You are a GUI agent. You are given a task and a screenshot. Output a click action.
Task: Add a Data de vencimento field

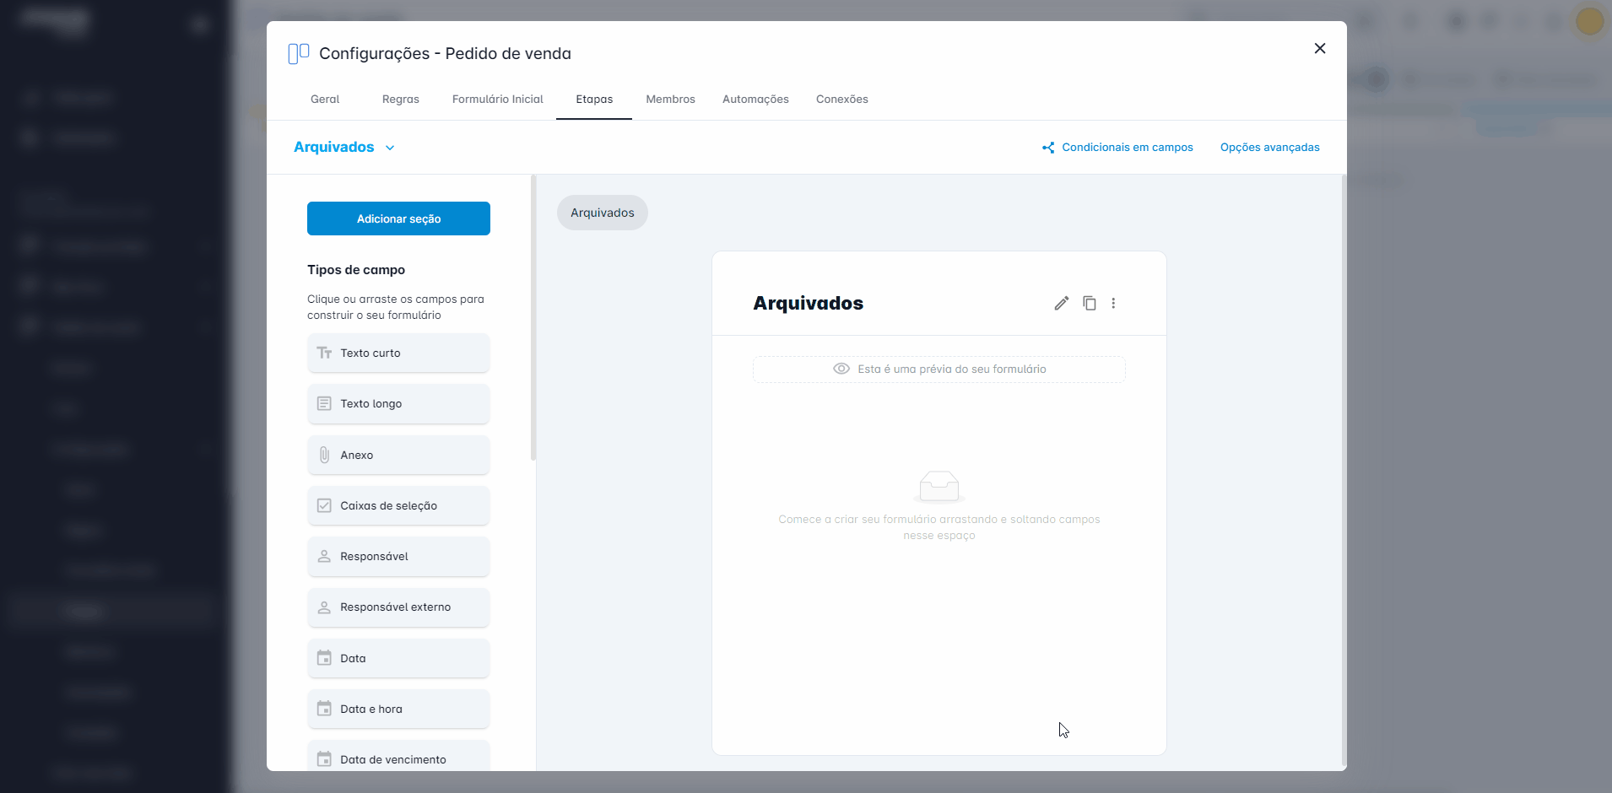(x=398, y=756)
